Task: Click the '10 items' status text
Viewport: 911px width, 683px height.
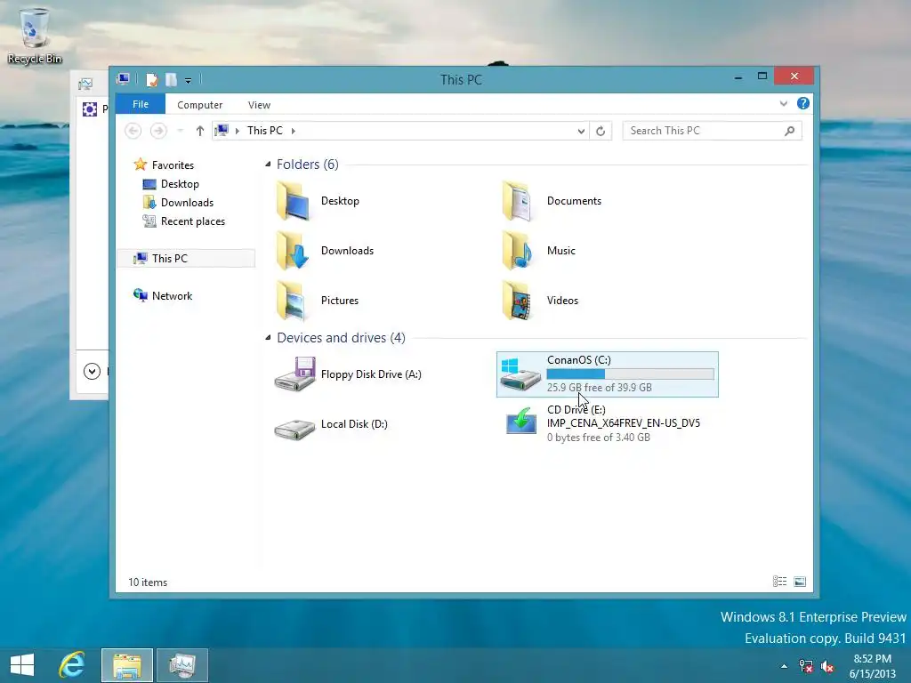Action: pyautogui.click(x=148, y=582)
